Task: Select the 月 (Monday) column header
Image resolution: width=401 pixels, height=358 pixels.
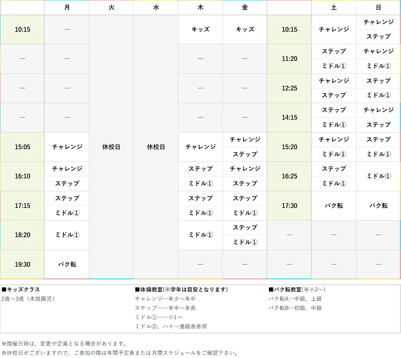Action: click(x=67, y=7)
